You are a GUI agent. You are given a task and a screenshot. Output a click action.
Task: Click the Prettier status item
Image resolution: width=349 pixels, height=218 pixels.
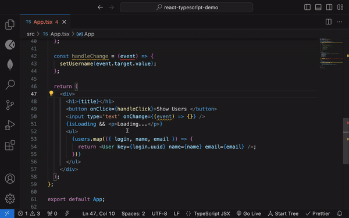(318, 214)
